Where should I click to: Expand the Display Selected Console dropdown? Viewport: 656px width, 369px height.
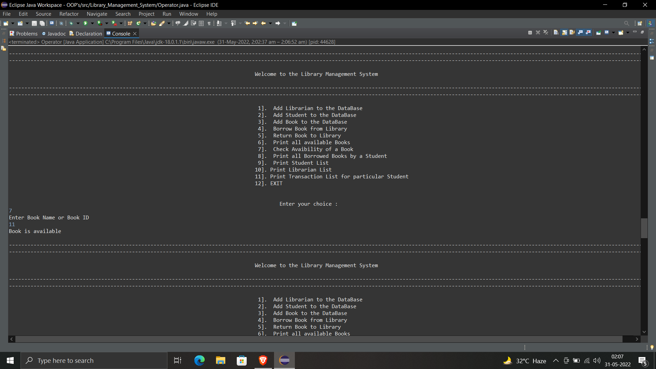click(613, 32)
